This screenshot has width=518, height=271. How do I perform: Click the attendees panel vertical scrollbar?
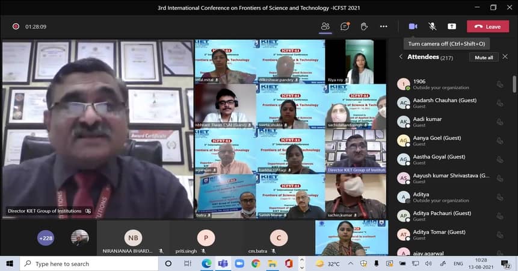pos(514,84)
